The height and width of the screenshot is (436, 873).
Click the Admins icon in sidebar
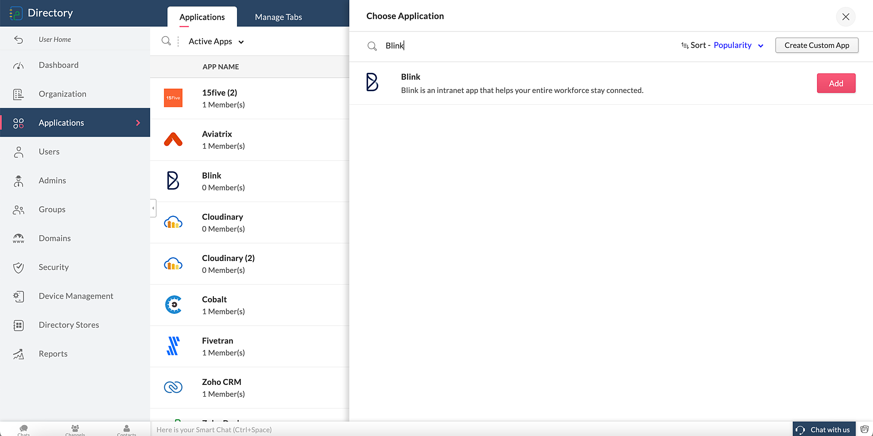pyautogui.click(x=18, y=181)
